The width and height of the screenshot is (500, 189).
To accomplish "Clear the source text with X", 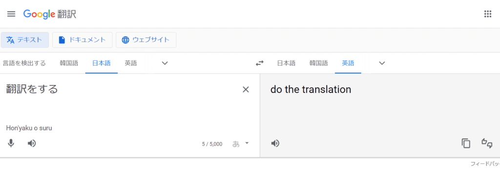I will point(246,89).
